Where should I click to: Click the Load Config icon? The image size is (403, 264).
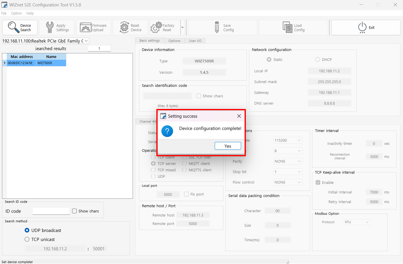coord(287,28)
